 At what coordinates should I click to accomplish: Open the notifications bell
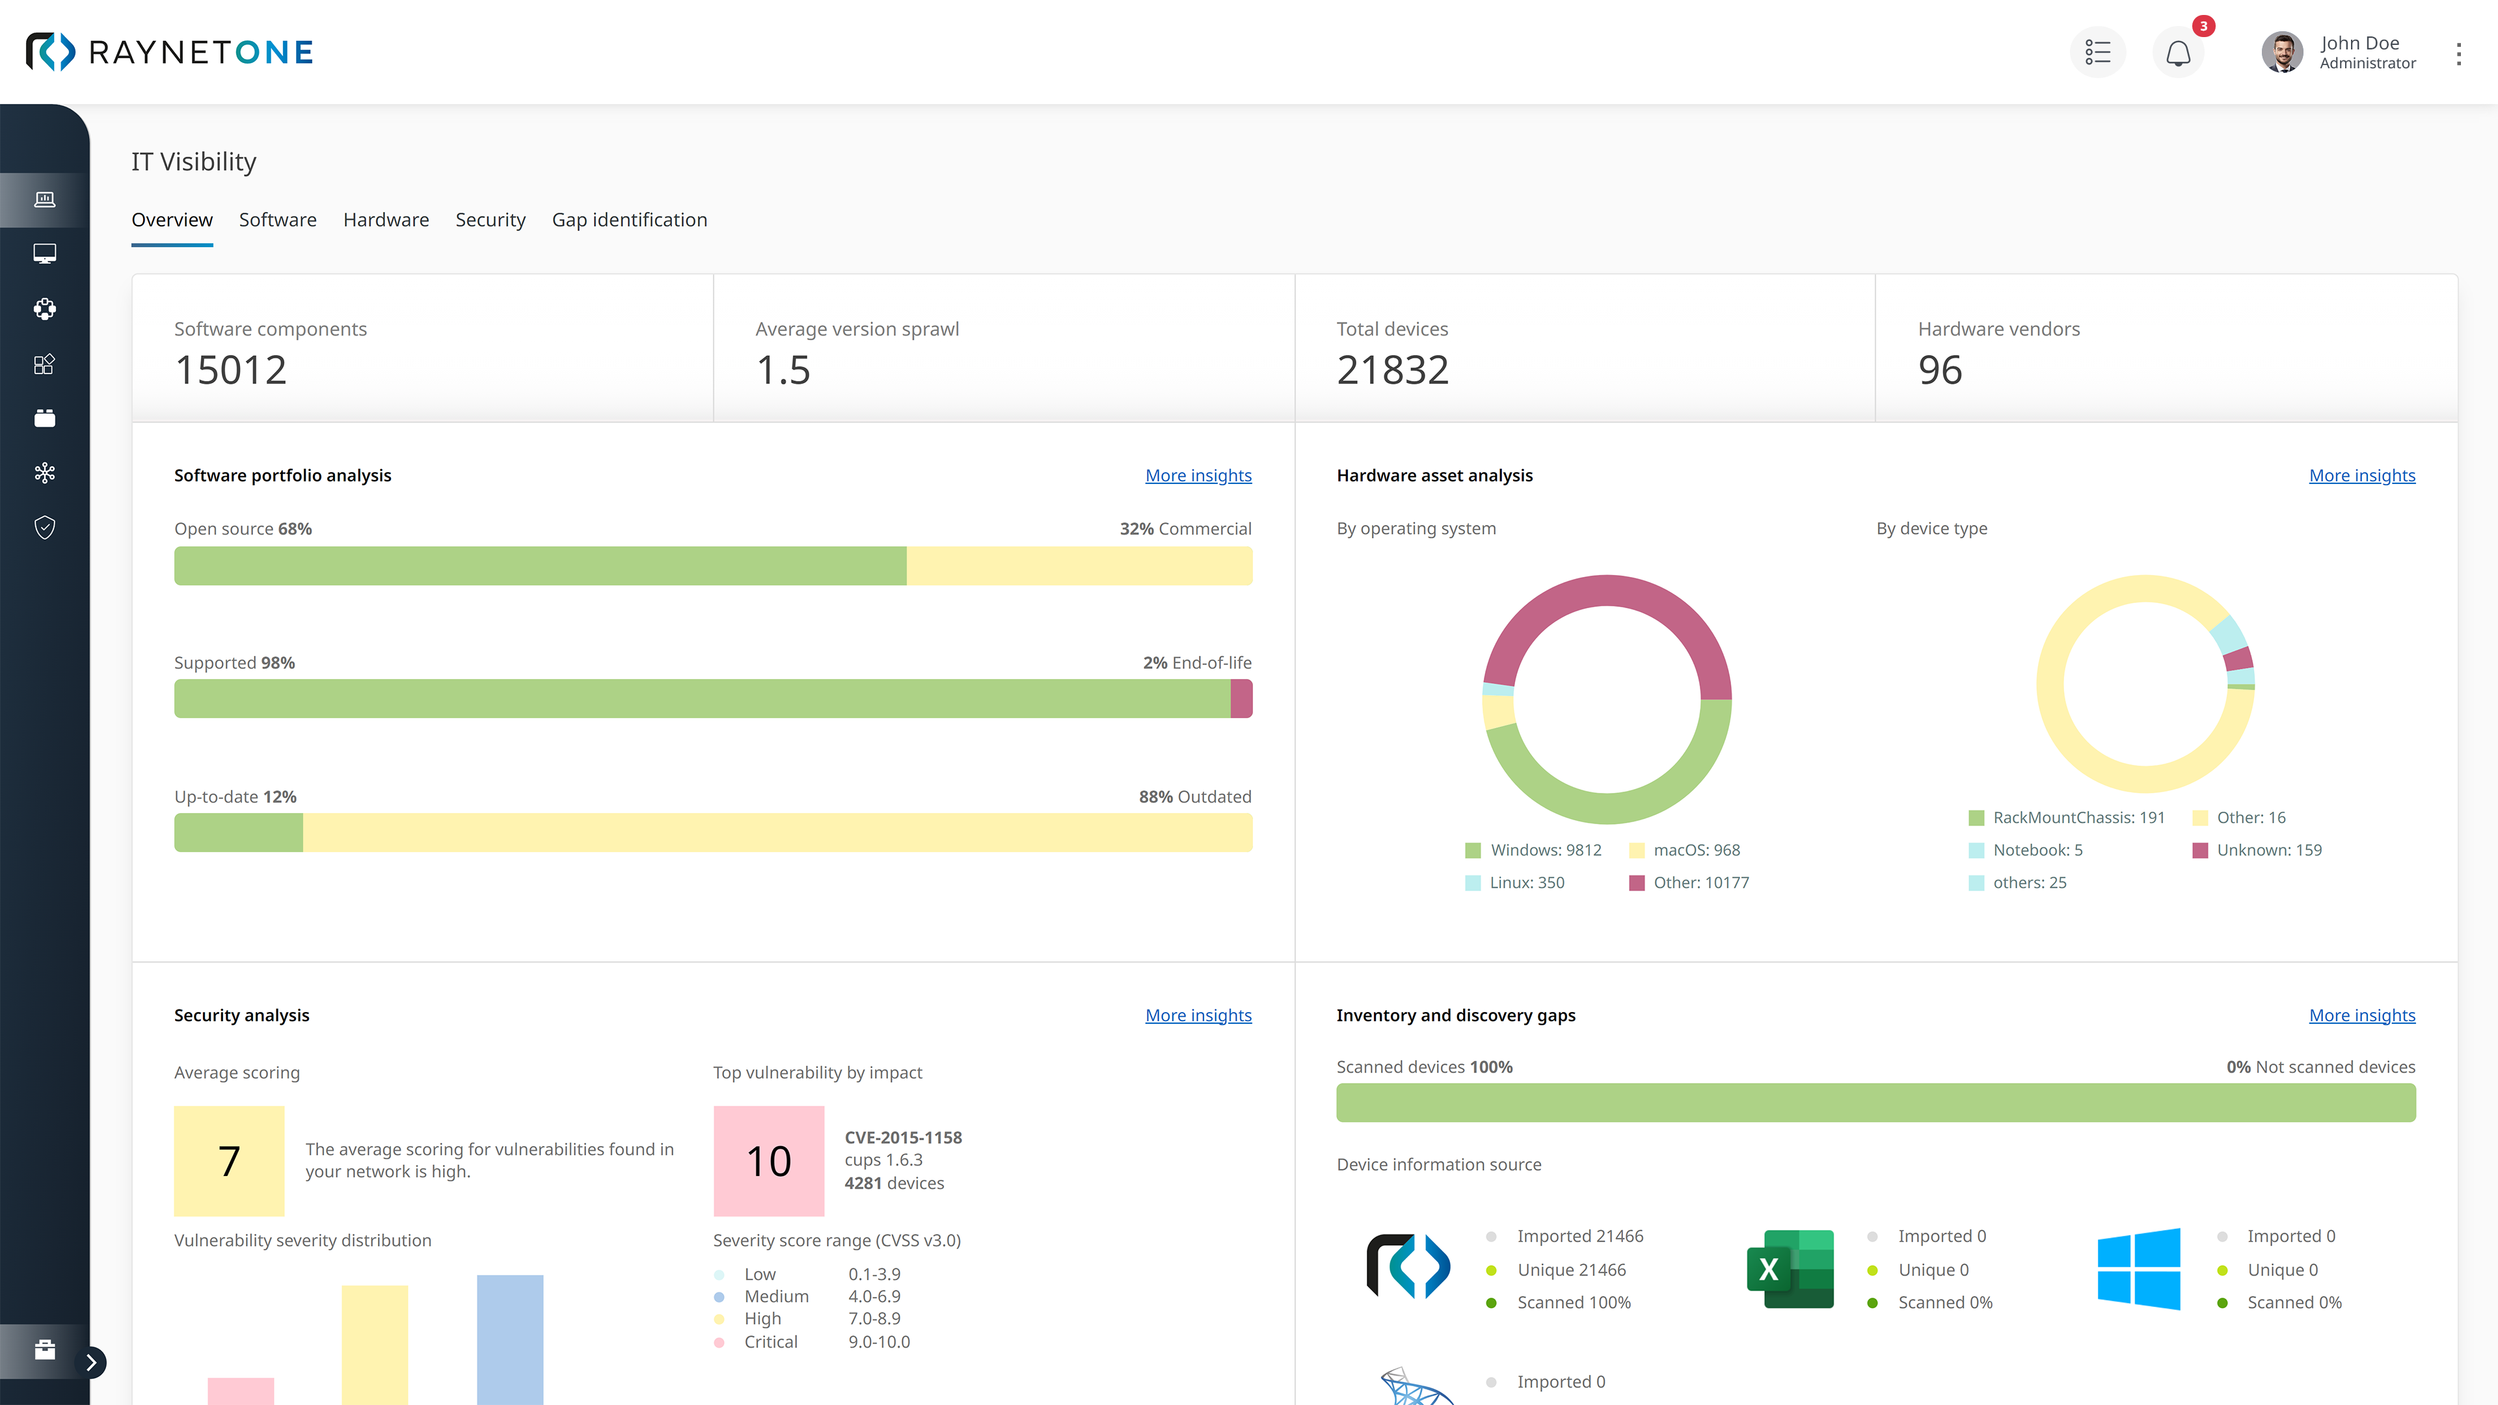[2178, 52]
